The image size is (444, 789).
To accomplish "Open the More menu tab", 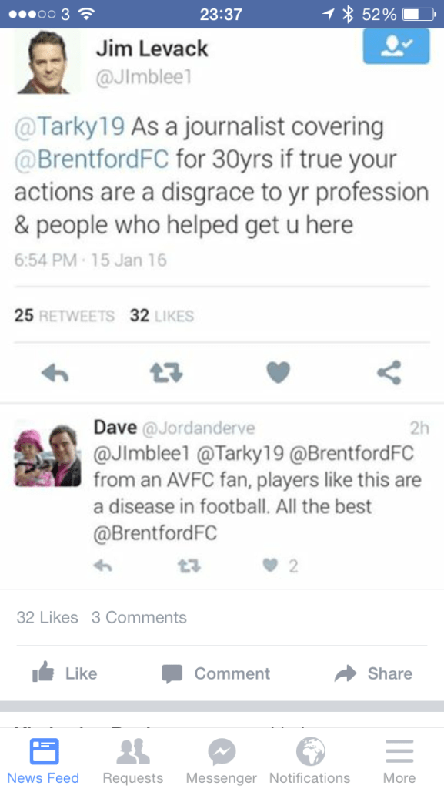I will click(399, 760).
